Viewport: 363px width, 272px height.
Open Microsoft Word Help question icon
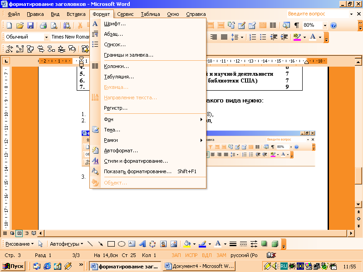tap(334, 25)
